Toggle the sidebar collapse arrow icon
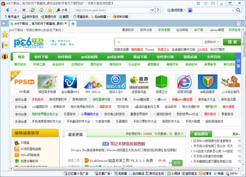246x177 pixels. (4, 23)
